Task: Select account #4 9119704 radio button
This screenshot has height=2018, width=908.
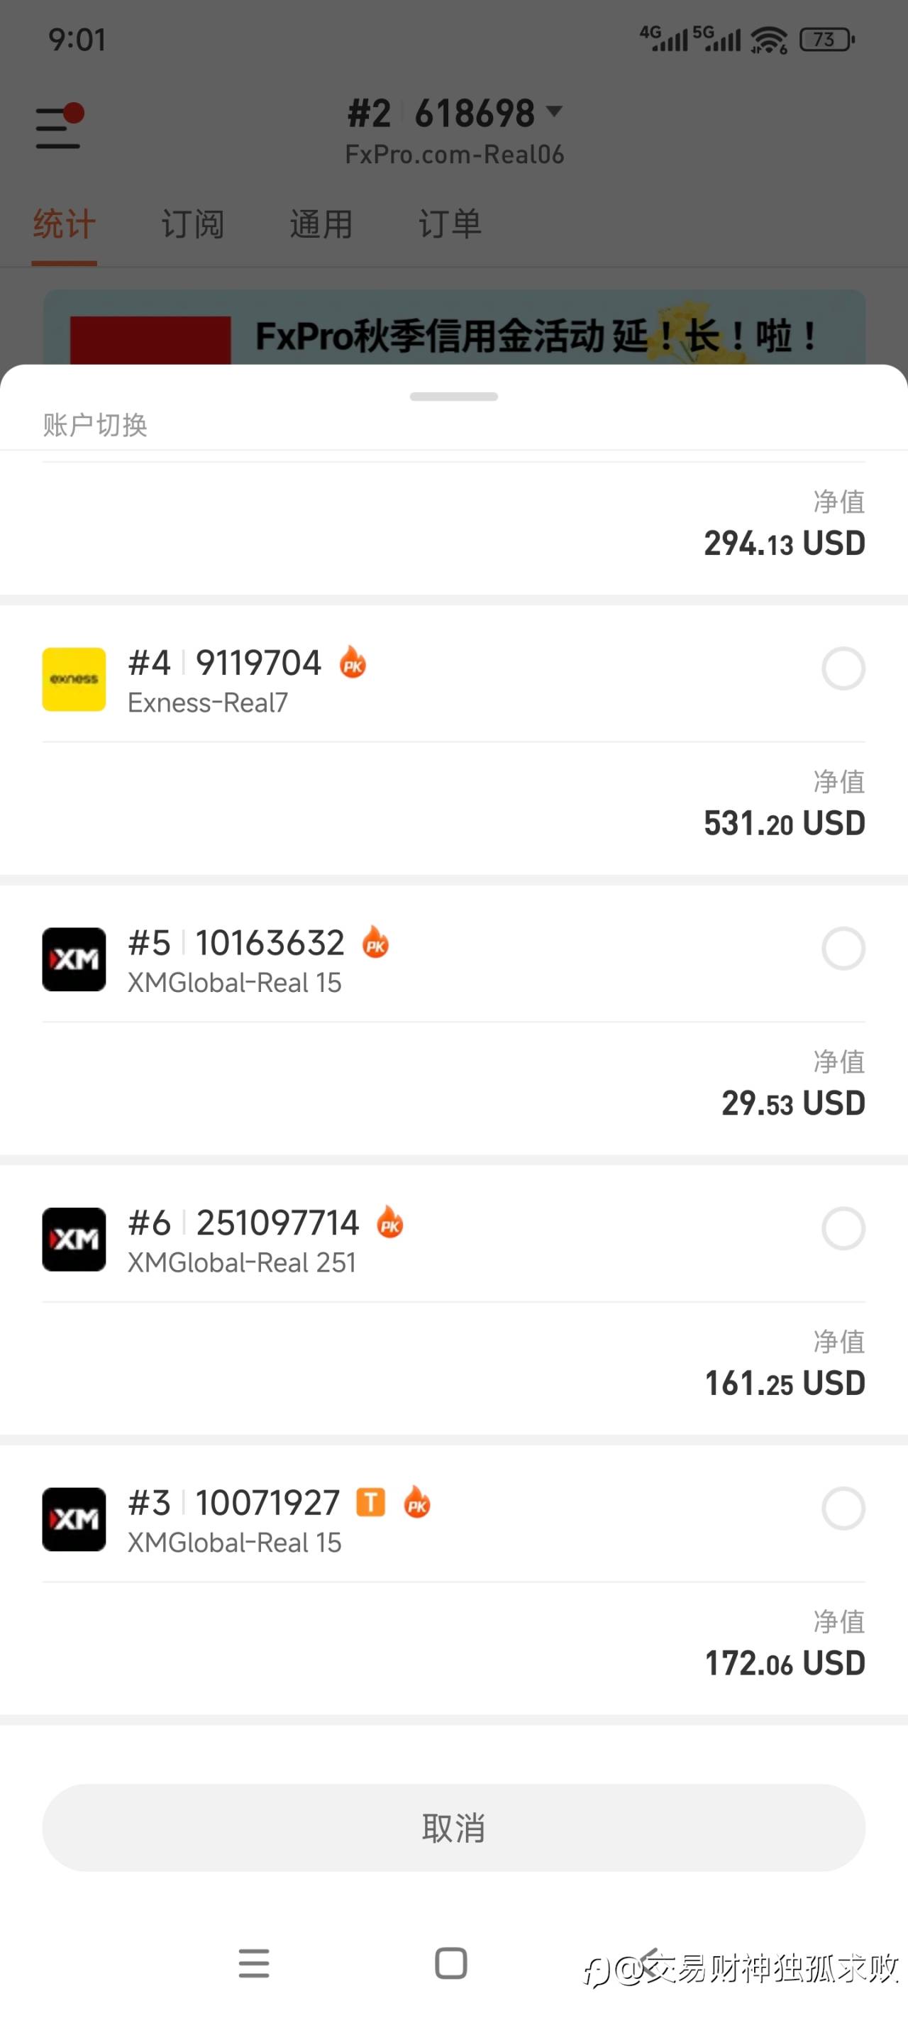Action: 843,668
